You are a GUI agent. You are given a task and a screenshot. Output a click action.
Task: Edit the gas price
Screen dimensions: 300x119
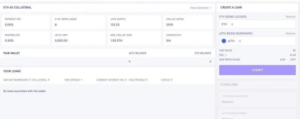[293, 60]
